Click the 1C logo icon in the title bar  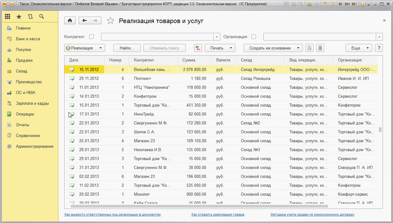(4, 4)
